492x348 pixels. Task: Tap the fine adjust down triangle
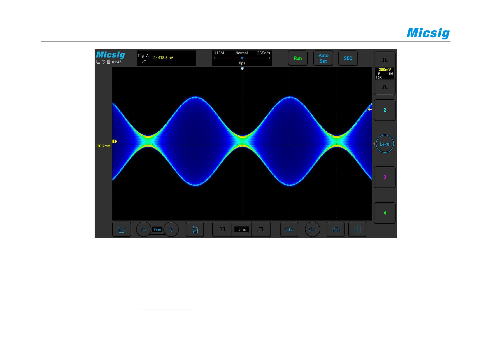[x=171, y=229]
